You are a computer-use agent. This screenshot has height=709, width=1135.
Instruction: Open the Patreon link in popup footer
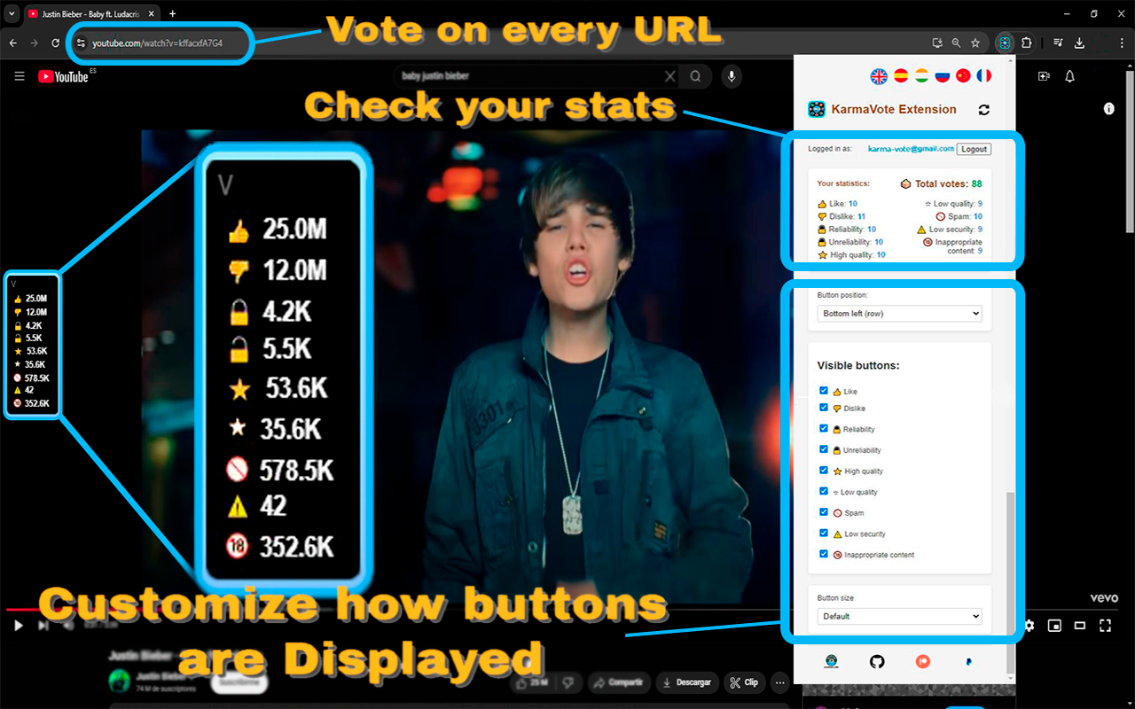point(923,661)
